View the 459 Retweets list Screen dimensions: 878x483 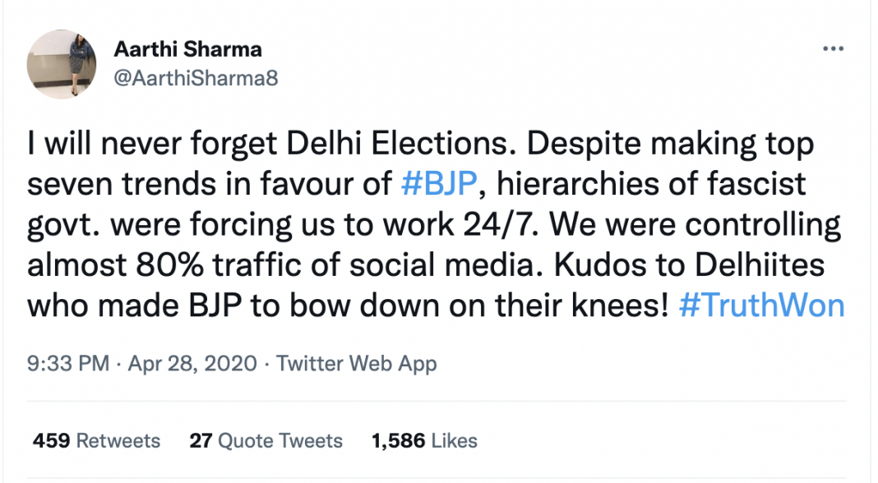point(96,441)
